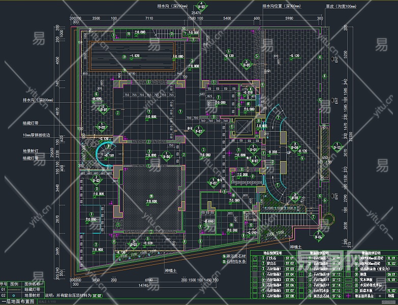This screenshot has width=398, height=305.
Task: Click the 草皮（沟宽100mm）annotation
Action: [x=341, y=6]
